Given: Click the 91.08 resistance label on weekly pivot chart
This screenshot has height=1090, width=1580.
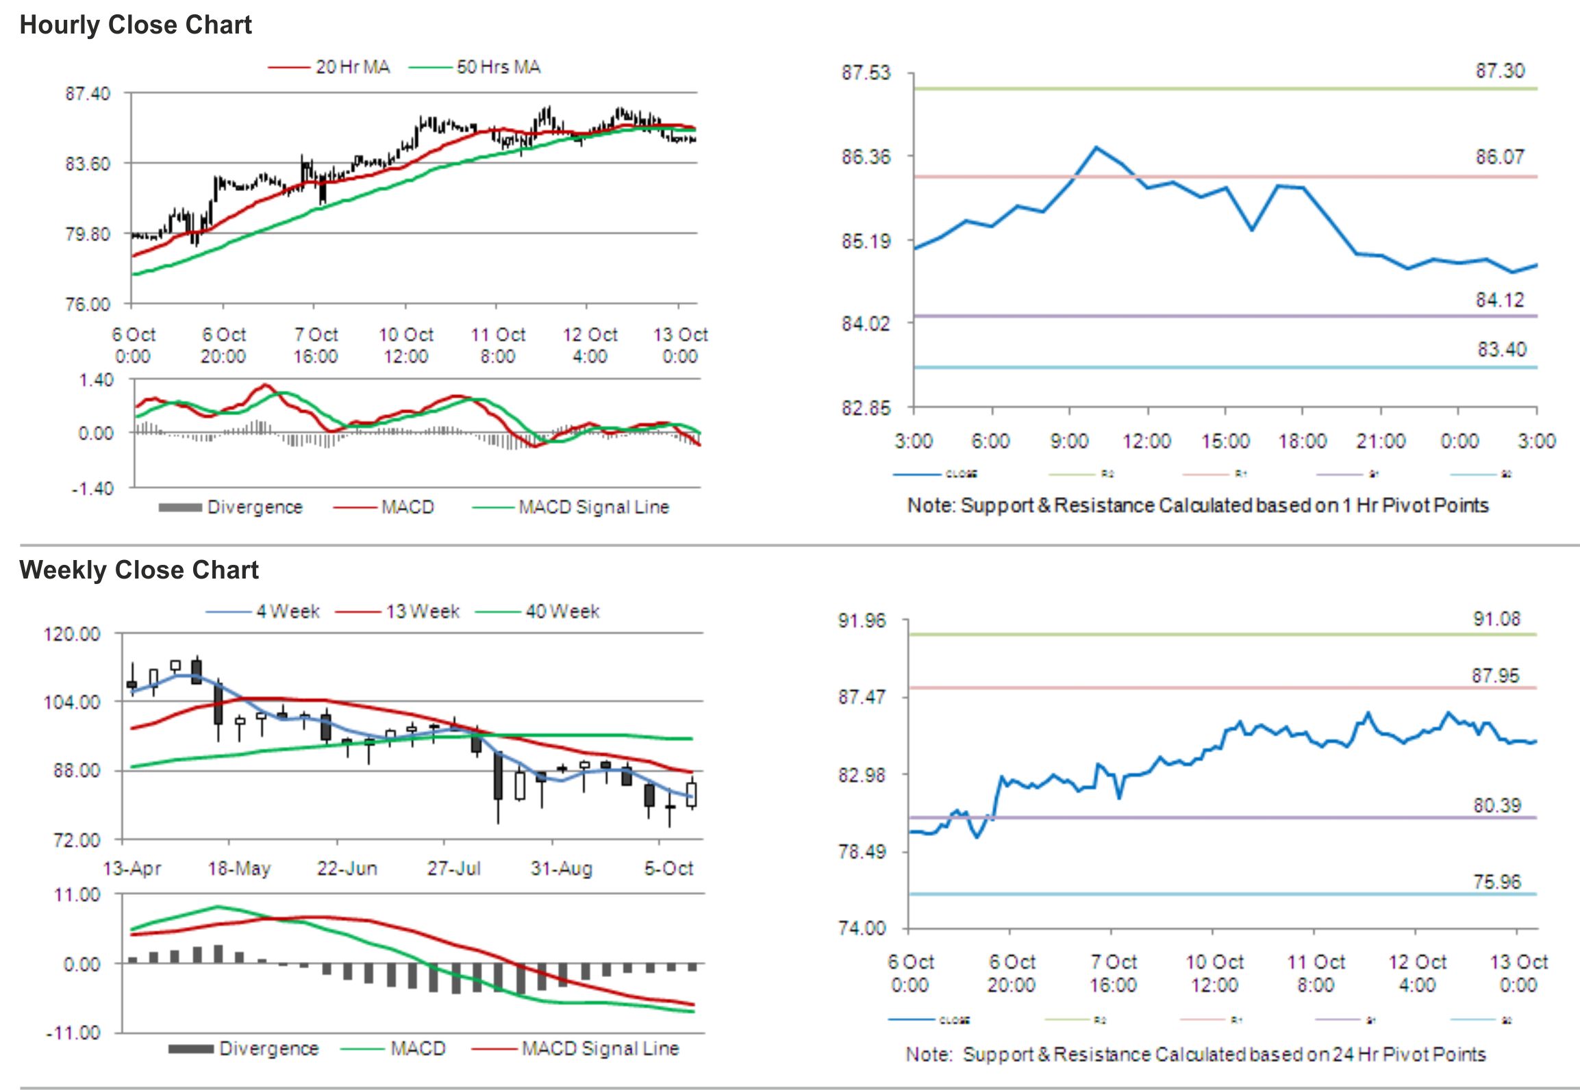Looking at the screenshot, I should tap(1496, 620).
